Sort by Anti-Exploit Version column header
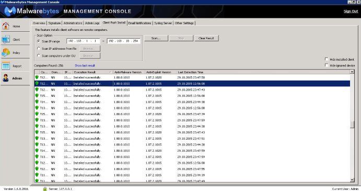Viewport: 361px width, 191px height. point(160,72)
